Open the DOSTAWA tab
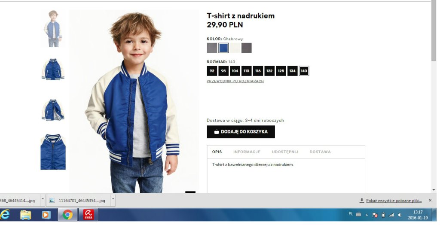The width and height of the screenshot is (440, 225). coord(320,152)
